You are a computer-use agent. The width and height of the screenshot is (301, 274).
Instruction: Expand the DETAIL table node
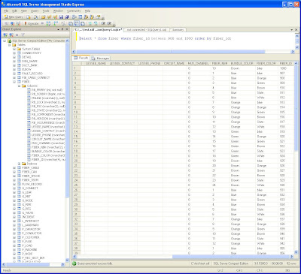14,57
